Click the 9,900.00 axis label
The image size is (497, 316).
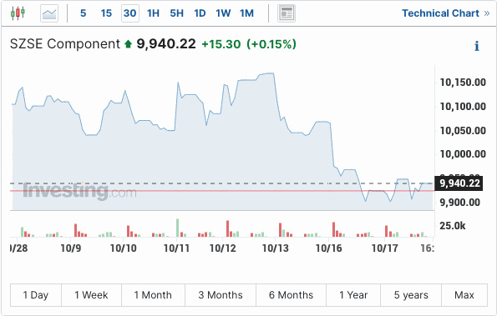coord(459,202)
